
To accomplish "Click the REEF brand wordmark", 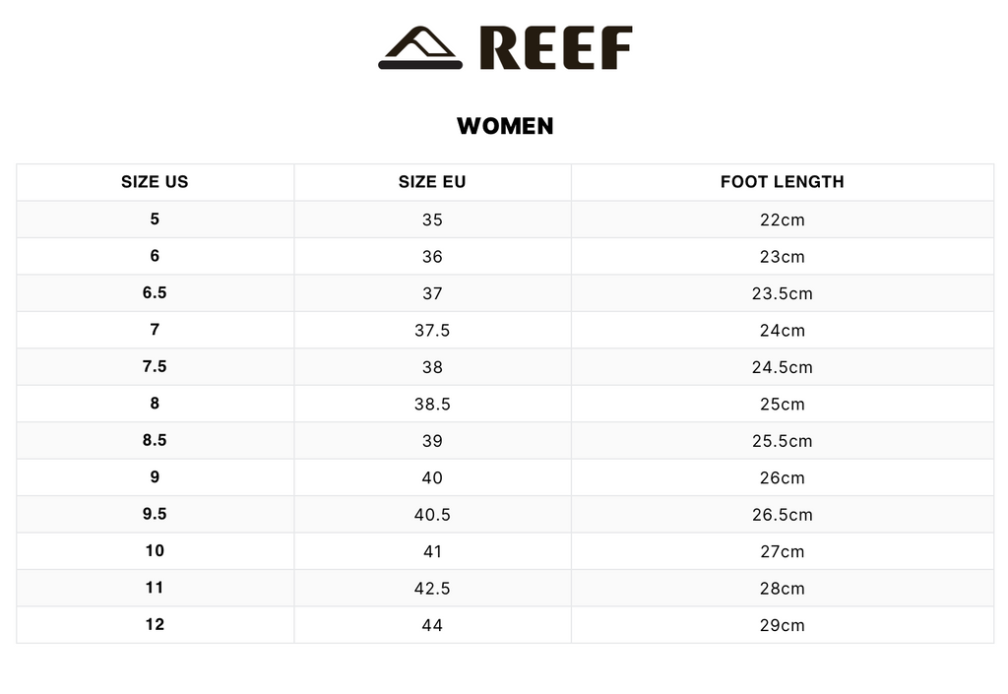I will (556, 48).
